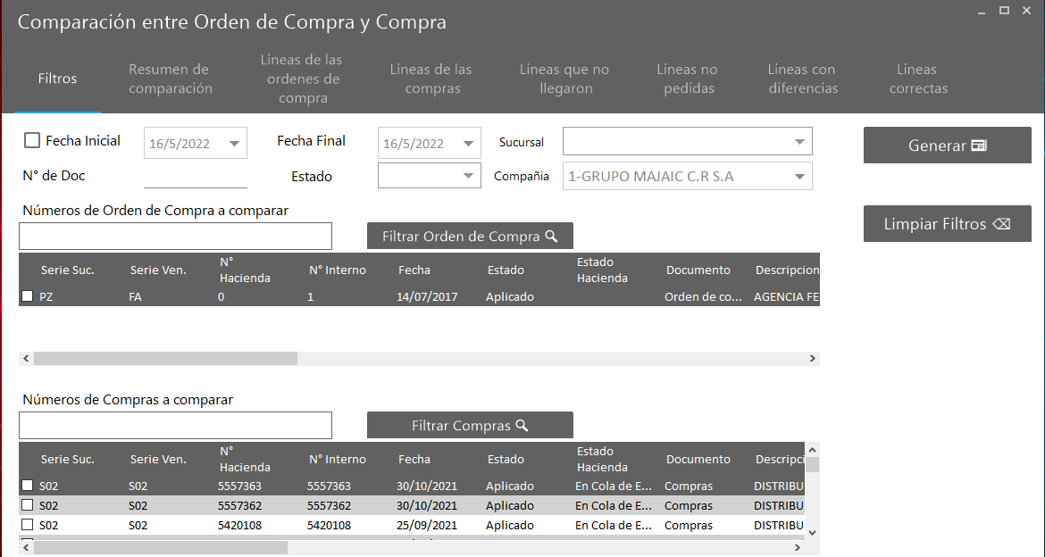Expand the Estado dropdown
Screen dimensions: 1045x557
click(x=468, y=176)
